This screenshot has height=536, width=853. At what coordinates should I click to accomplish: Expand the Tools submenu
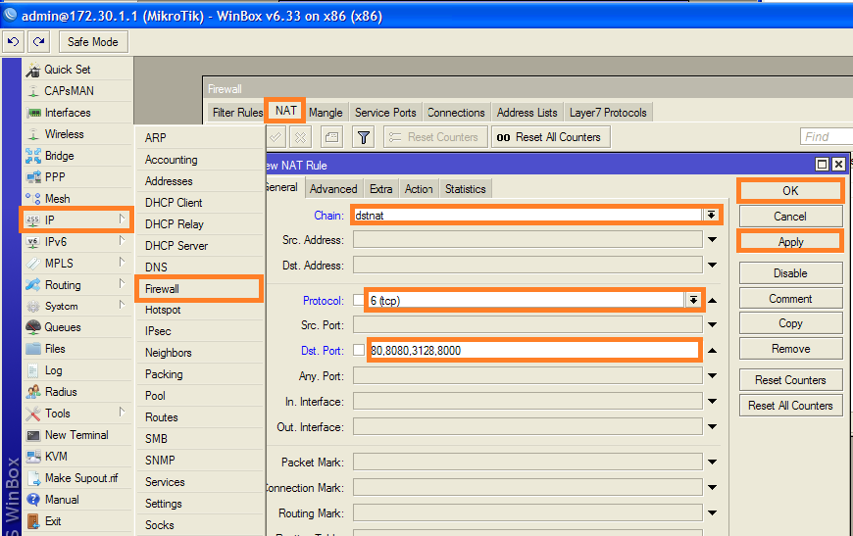[122, 413]
